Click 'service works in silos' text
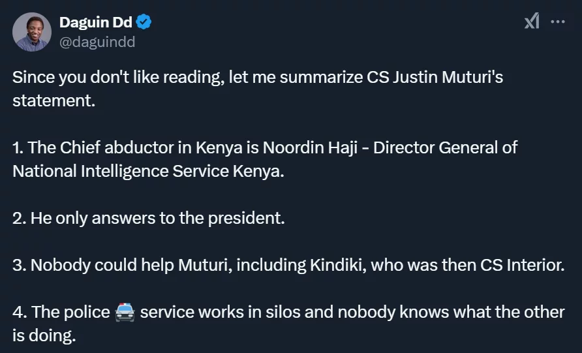 [220, 312]
